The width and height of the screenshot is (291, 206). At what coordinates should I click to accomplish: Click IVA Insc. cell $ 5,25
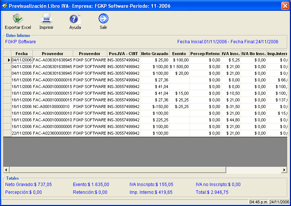(x=231, y=60)
